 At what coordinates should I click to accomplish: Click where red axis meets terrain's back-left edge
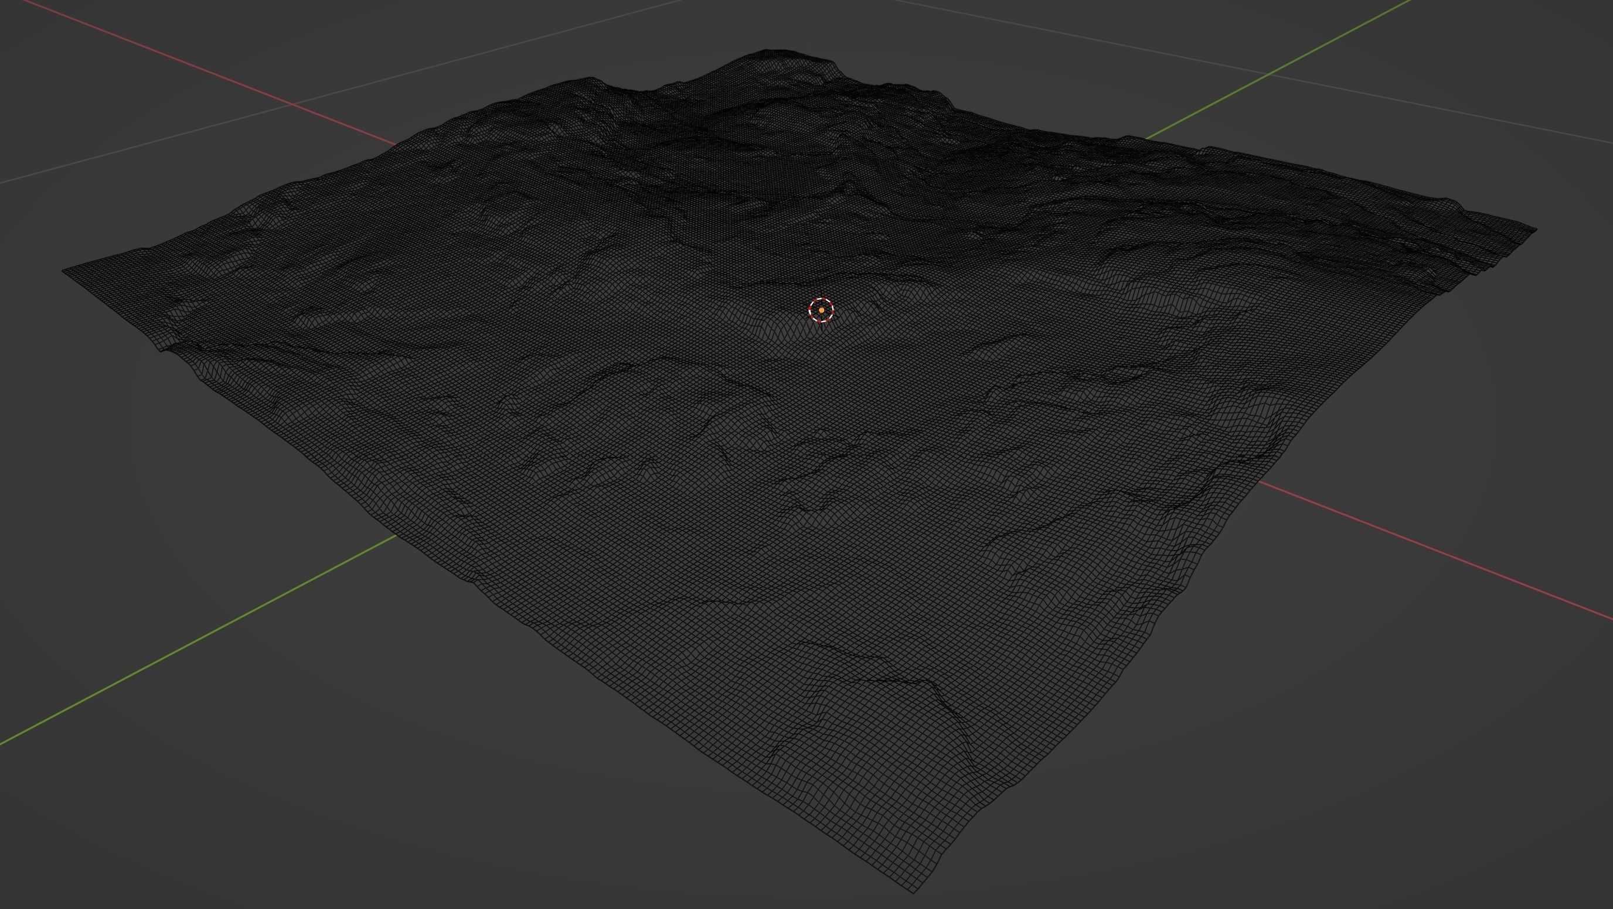[397, 144]
